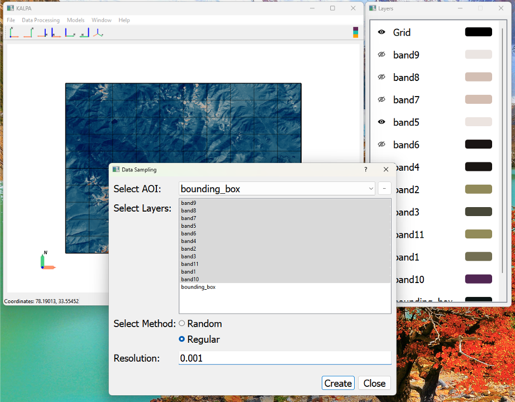Select the isometric 3D axes view icon
The height and width of the screenshot is (402, 515).
[98, 32]
